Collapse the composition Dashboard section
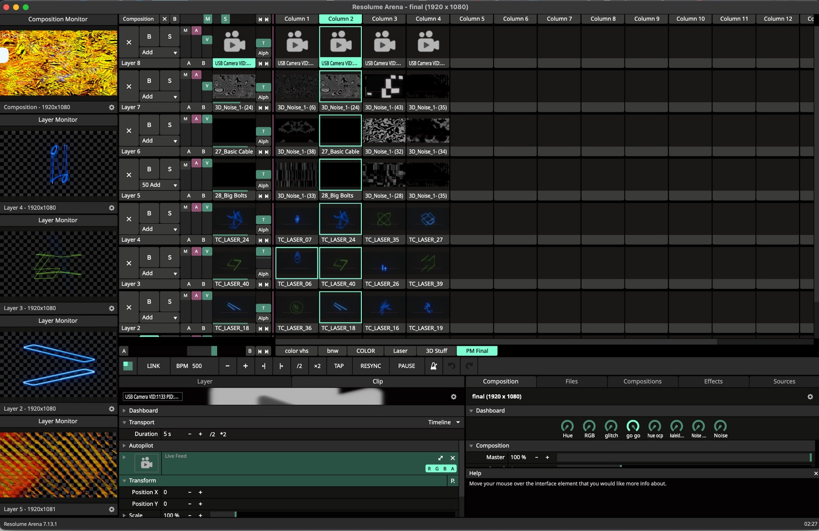The image size is (819, 531). pos(471,411)
